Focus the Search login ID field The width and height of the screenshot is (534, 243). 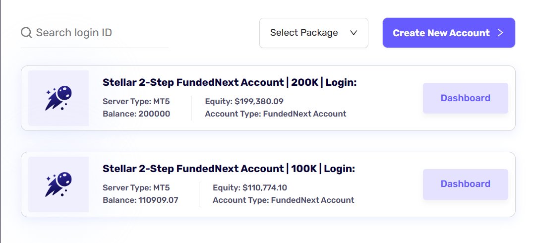tap(99, 33)
